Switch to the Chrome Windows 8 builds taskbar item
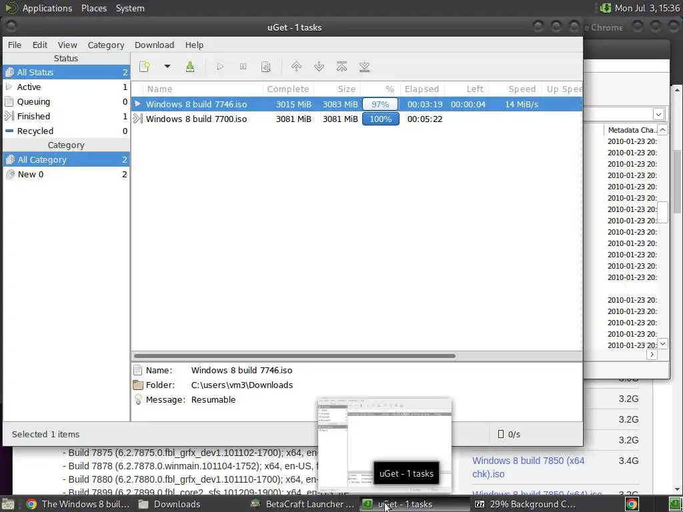The width and height of the screenshot is (683, 512). pyautogui.click(x=77, y=504)
